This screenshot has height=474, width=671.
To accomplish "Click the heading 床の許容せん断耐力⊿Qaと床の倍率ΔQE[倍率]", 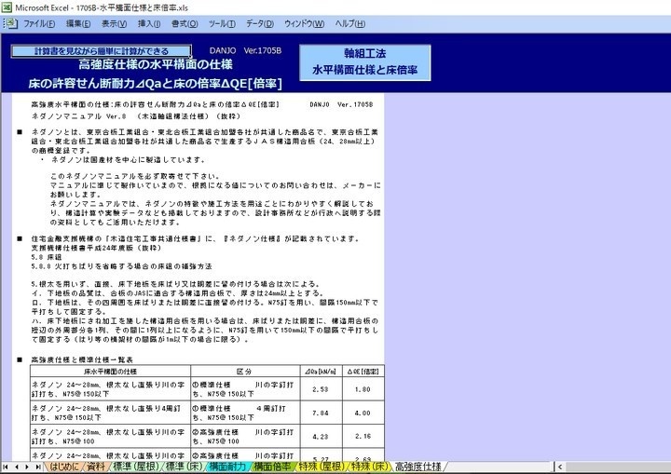I will point(156,84).
